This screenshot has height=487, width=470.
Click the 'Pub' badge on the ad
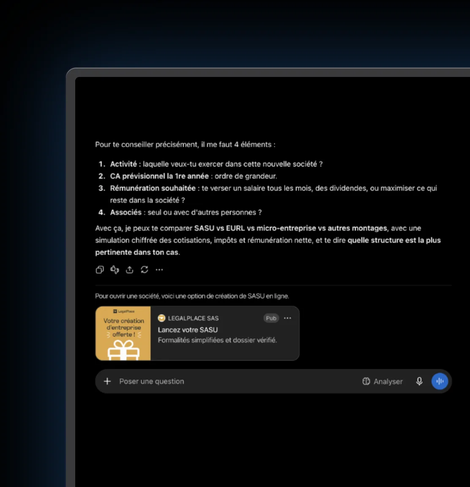pos(271,318)
